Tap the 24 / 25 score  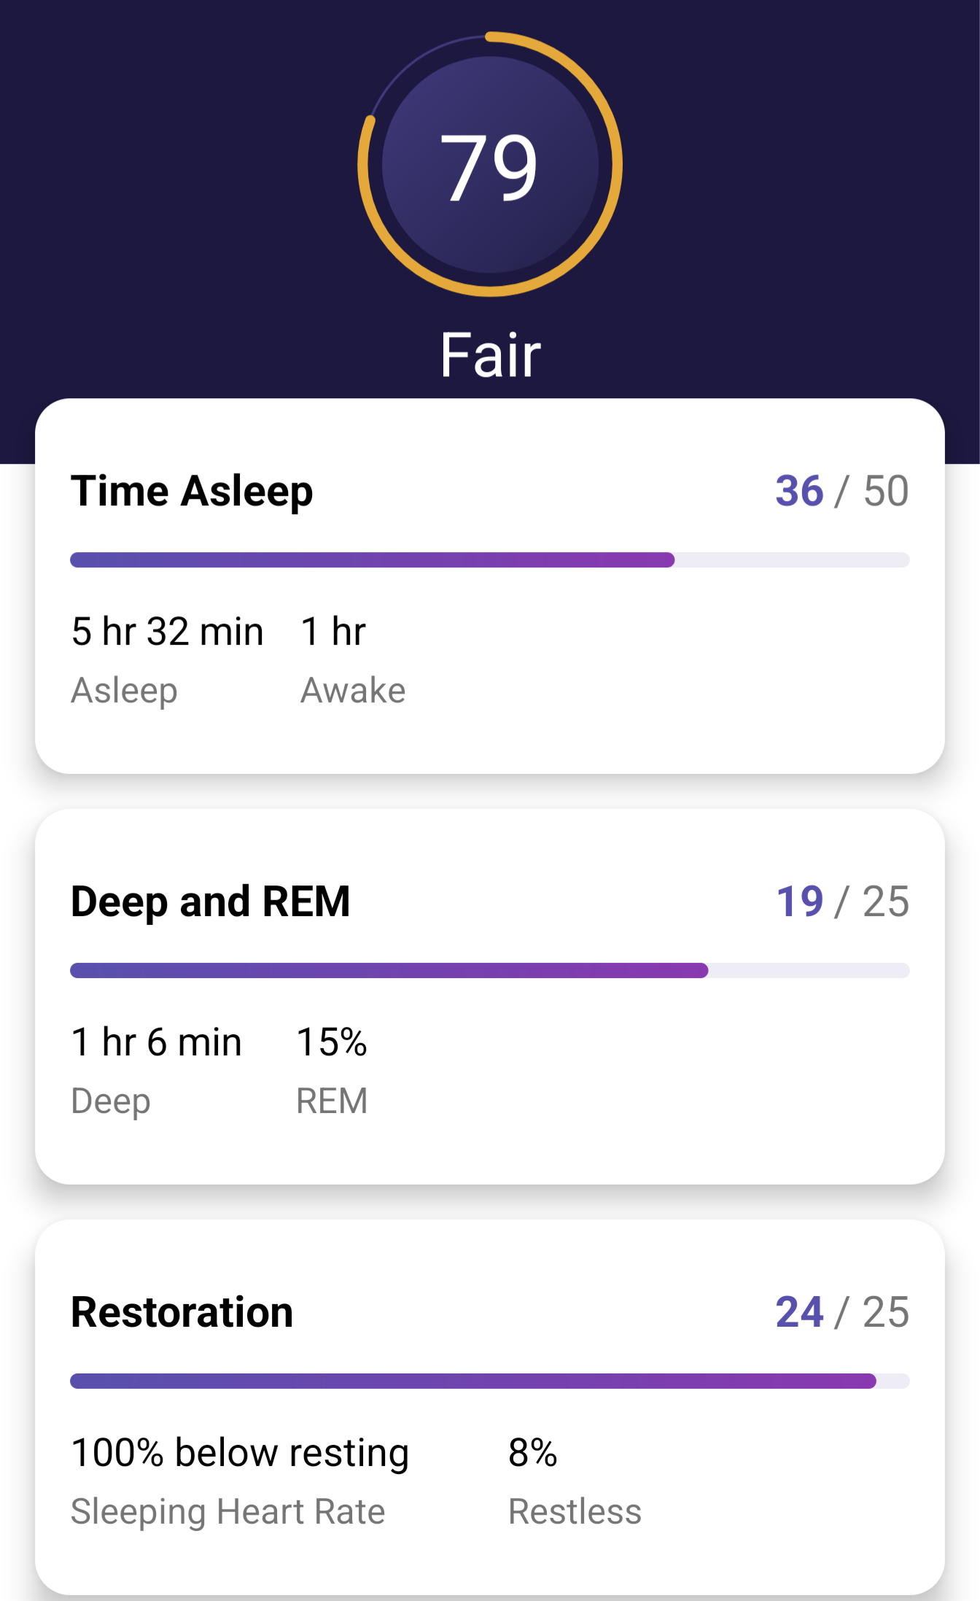pyautogui.click(x=842, y=1312)
